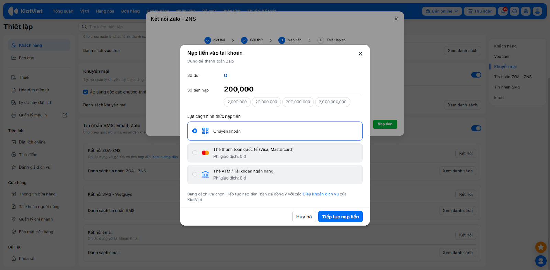This screenshot has width=550, height=270.
Task: Open the Điều khoản dịch vụ link
Action: point(320,194)
